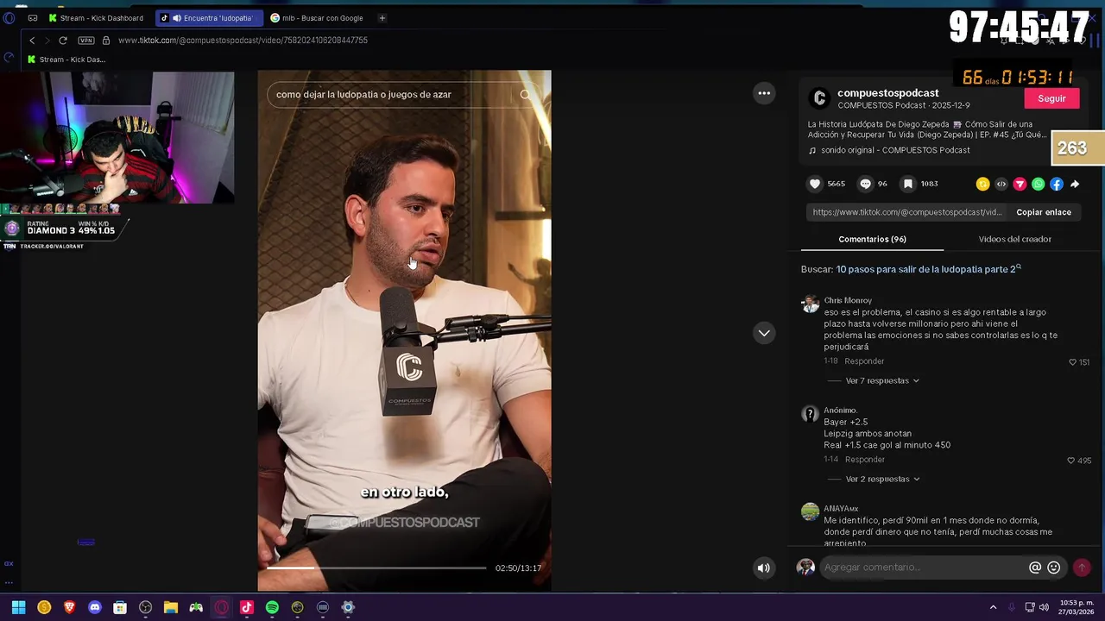Open the three-dot video options menu
Image resolution: width=1105 pixels, height=621 pixels.
(764, 93)
